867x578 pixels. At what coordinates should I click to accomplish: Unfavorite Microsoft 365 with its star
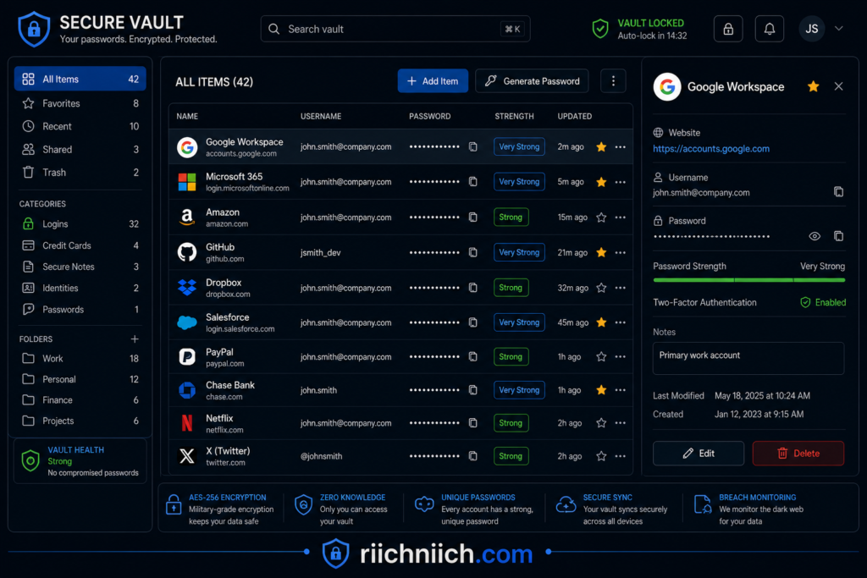[x=602, y=182]
